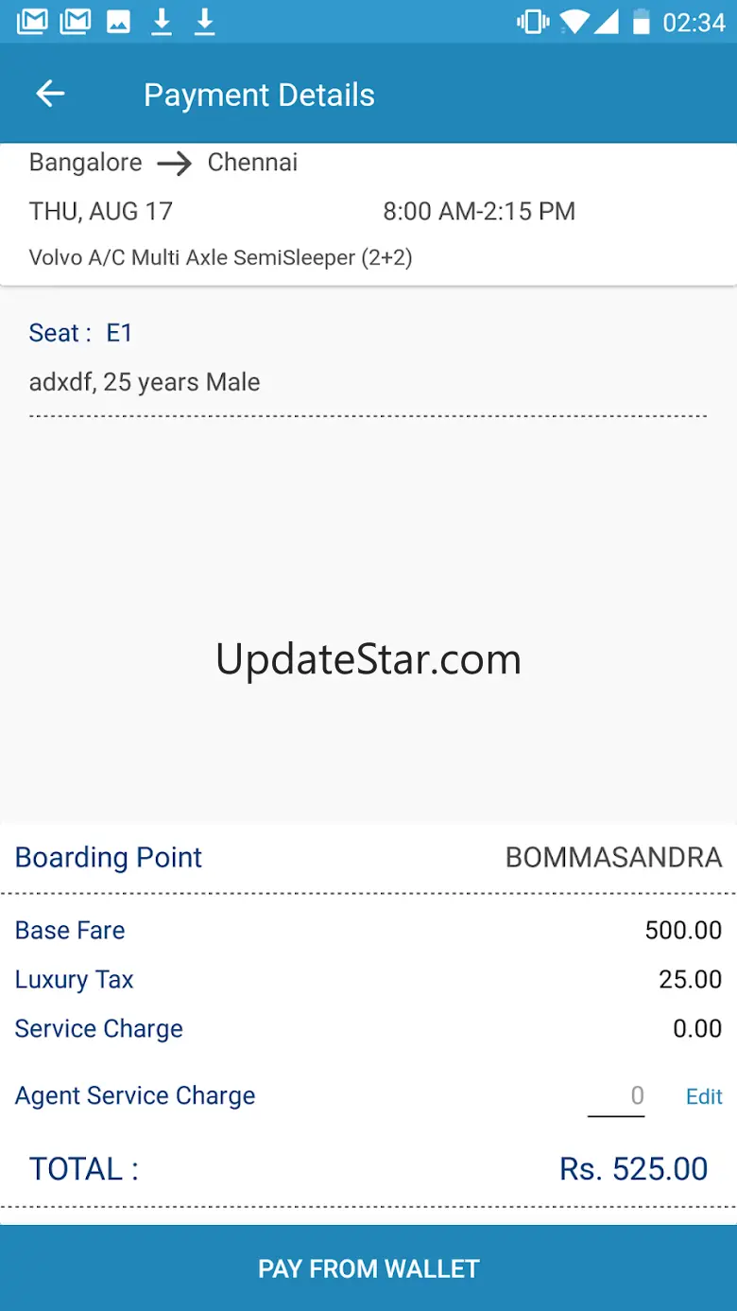Image resolution: width=737 pixels, height=1311 pixels.
Task: Tap the battery status icon
Action: 642,22
